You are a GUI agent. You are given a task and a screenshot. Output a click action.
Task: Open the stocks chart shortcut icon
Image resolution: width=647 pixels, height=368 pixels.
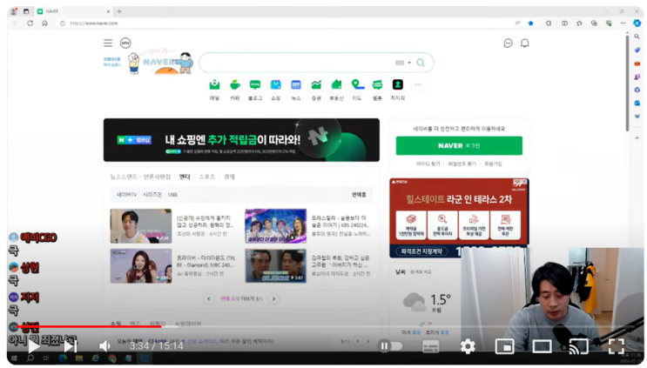click(316, 85)
